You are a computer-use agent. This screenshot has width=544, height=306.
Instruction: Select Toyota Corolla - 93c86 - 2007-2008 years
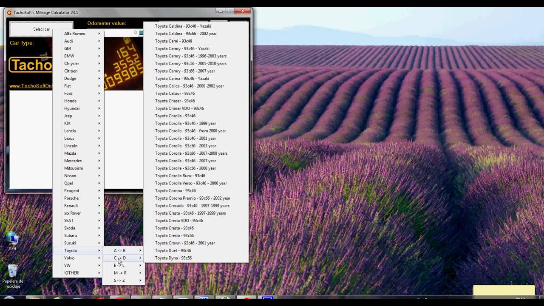pos(196,153)
